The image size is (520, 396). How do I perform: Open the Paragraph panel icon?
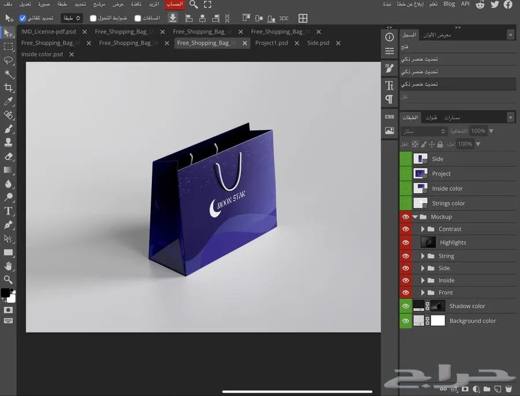point(389,99)
